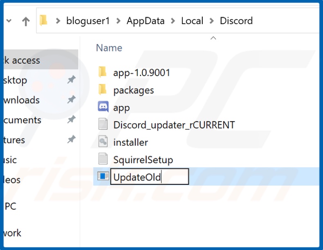Select the packages folder name
The image size is (323, 250).
[x=134, y=91]
